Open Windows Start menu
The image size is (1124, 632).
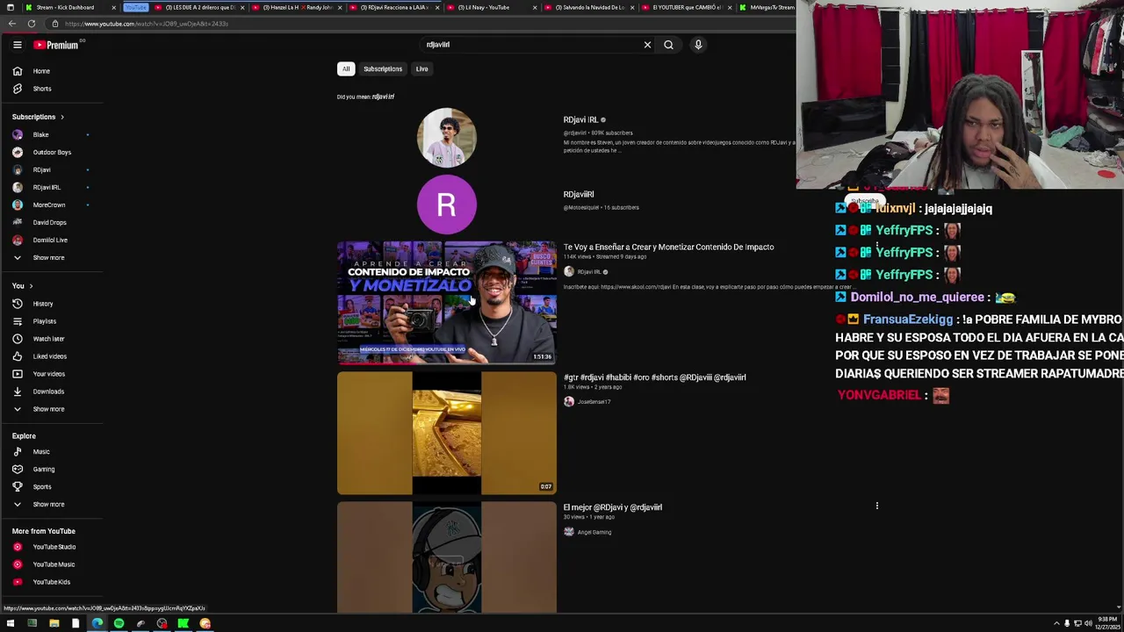coord(11,623)
